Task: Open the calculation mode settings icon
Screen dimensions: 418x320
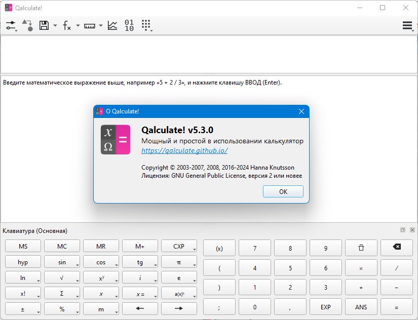Action: click(11, 26)
